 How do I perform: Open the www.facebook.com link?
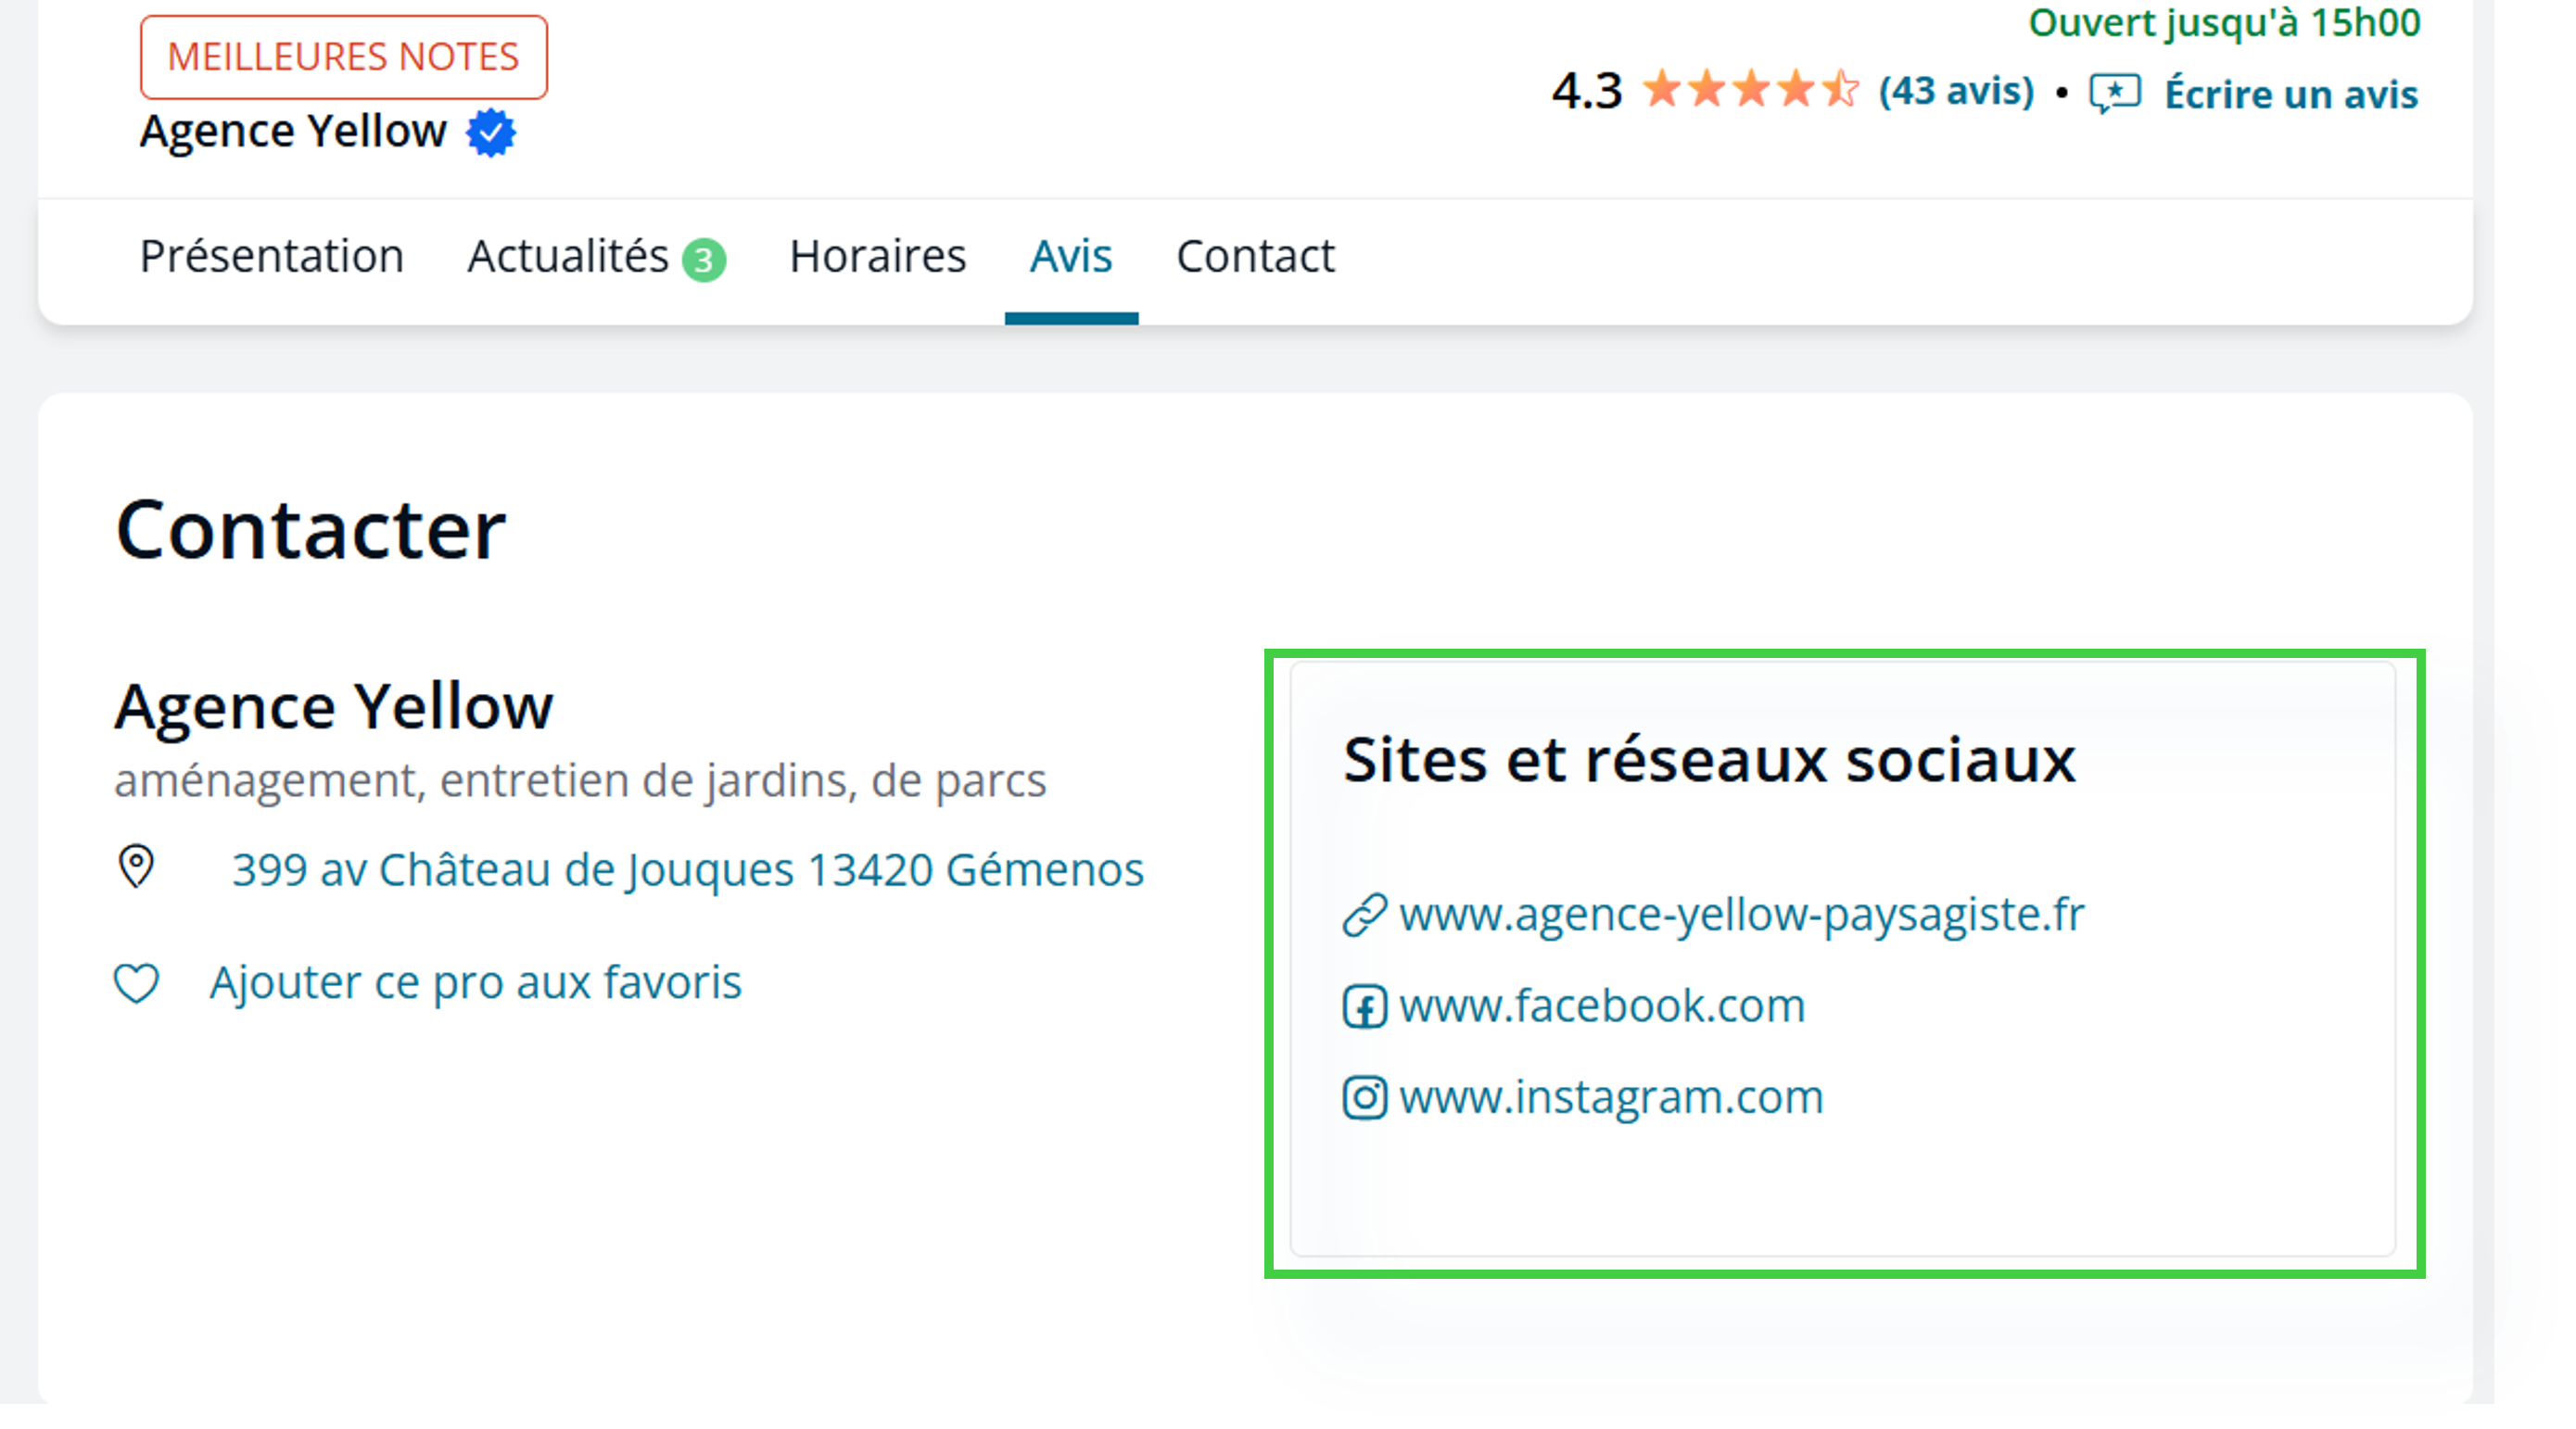(x=1602, y=1006)
